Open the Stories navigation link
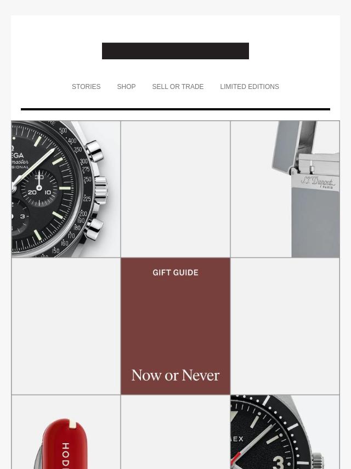This screenshot has height=469, width=351. [86, 87]
